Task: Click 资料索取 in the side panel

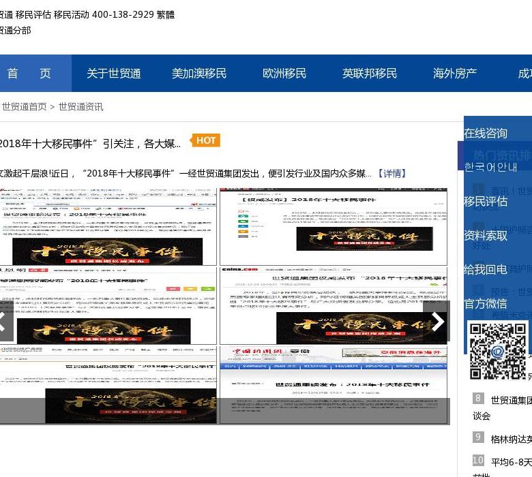Action: (486, 235)
